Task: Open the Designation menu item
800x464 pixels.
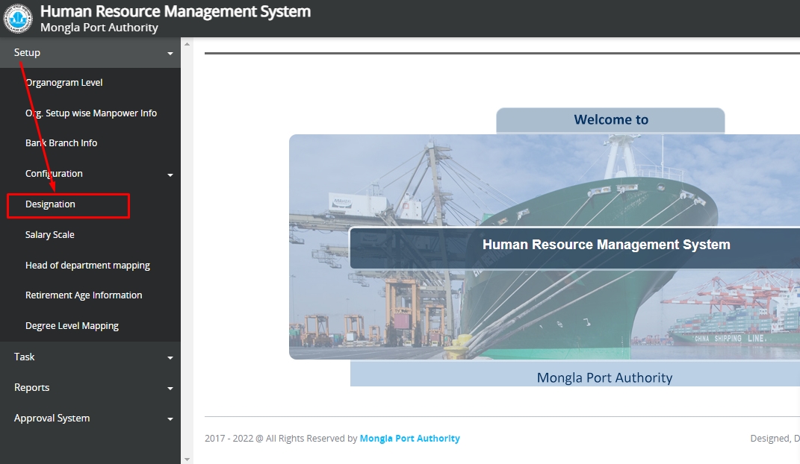Action: coord(50,204)
